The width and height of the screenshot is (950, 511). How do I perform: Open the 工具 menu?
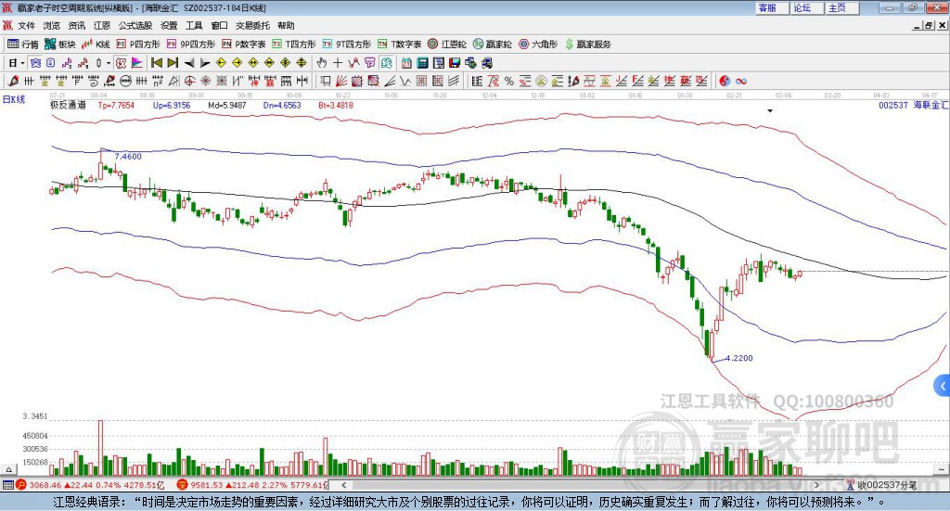tap(194, 25)
